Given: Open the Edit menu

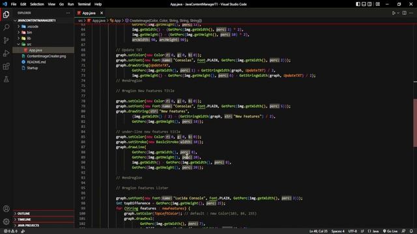Looking at the screenshot, I should point(23,5).
